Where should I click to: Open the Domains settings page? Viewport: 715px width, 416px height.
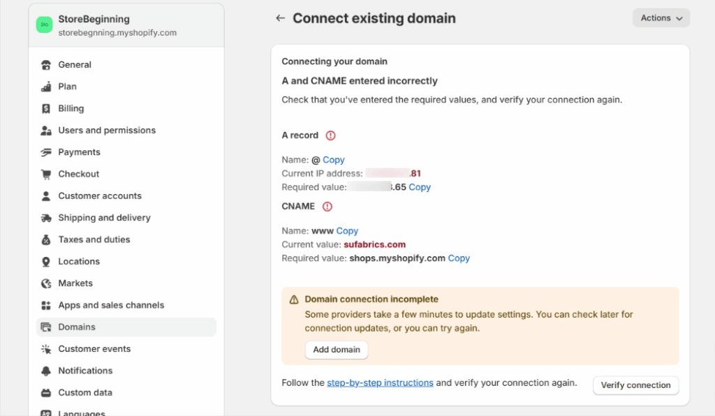click(x=77, y=327)
